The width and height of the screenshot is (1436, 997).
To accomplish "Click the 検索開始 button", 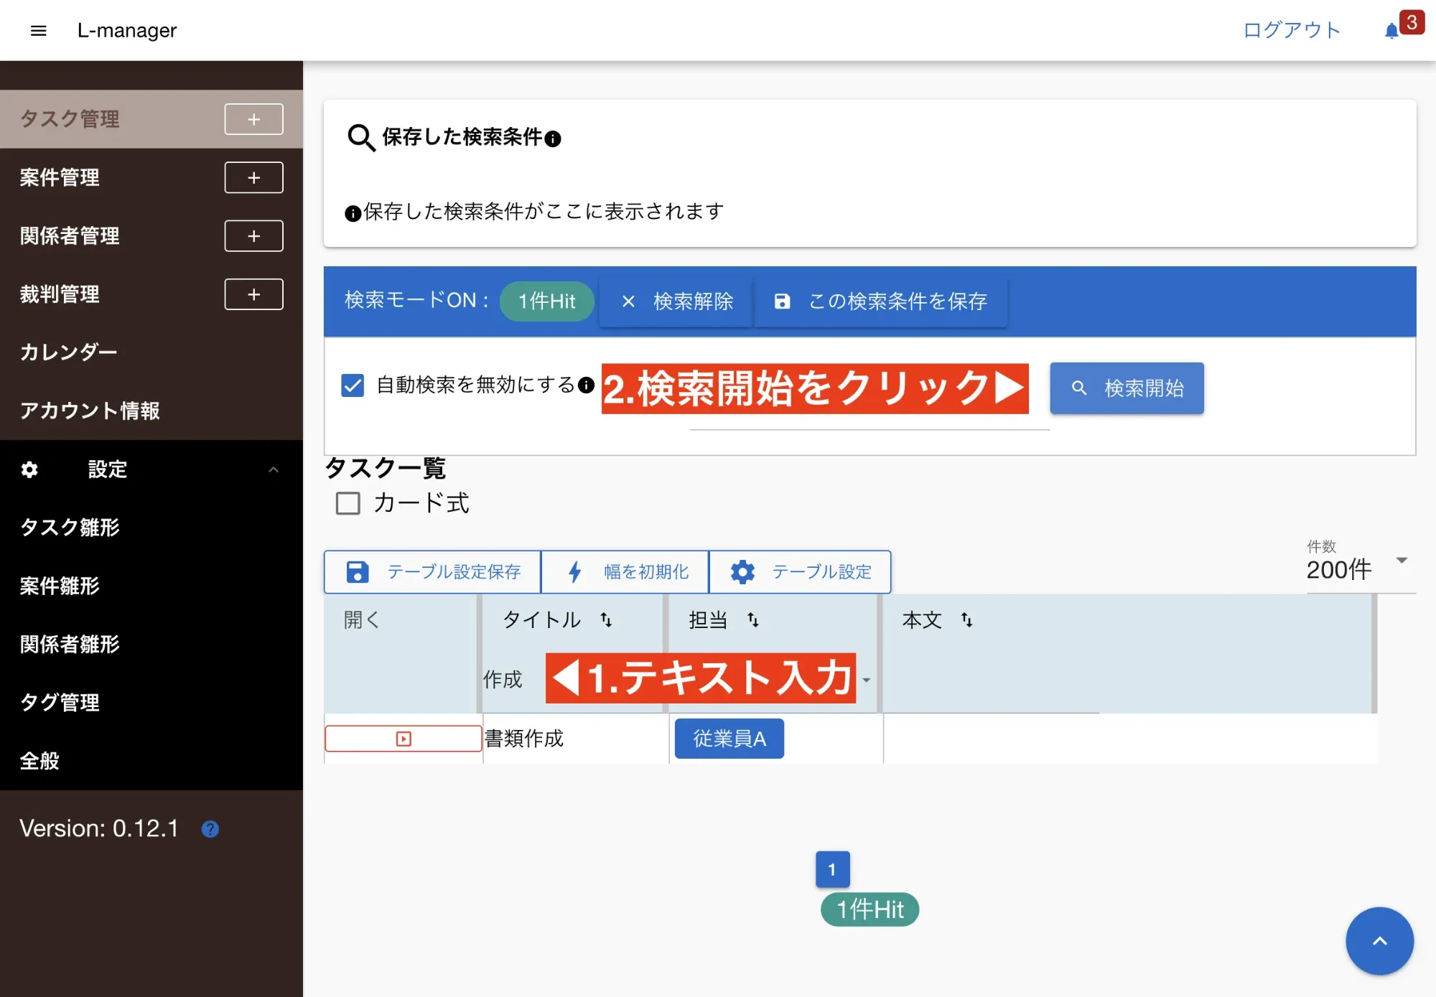I will pyautogui.click(x=1127, y=388).
